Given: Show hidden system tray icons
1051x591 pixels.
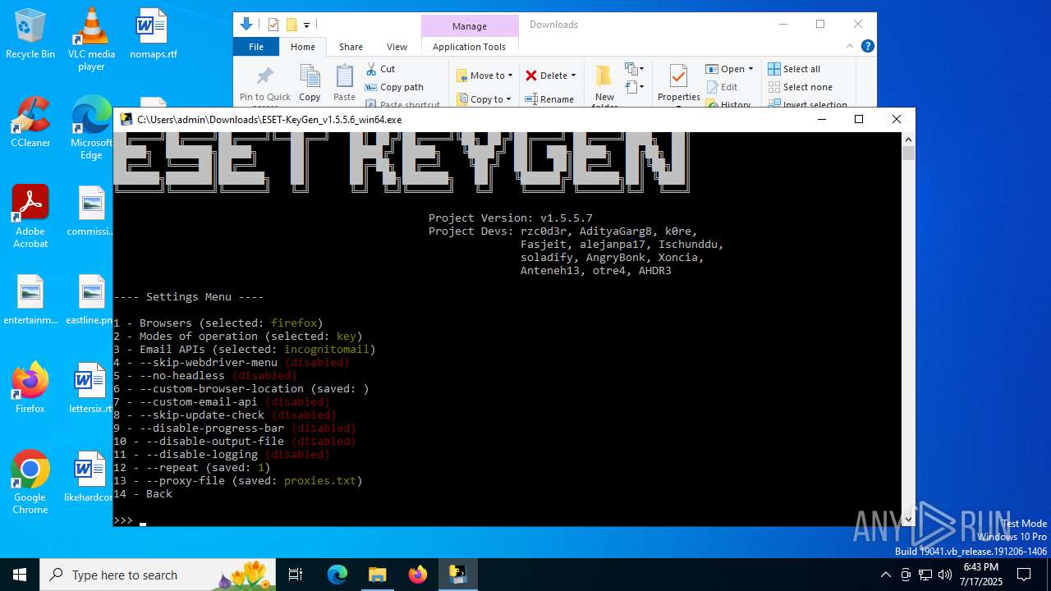Looking at the screenshot, I should click(885, 575).
